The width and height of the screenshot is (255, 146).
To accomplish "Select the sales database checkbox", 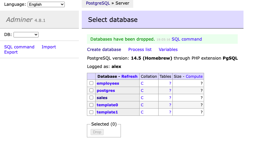I will [91, 98].
